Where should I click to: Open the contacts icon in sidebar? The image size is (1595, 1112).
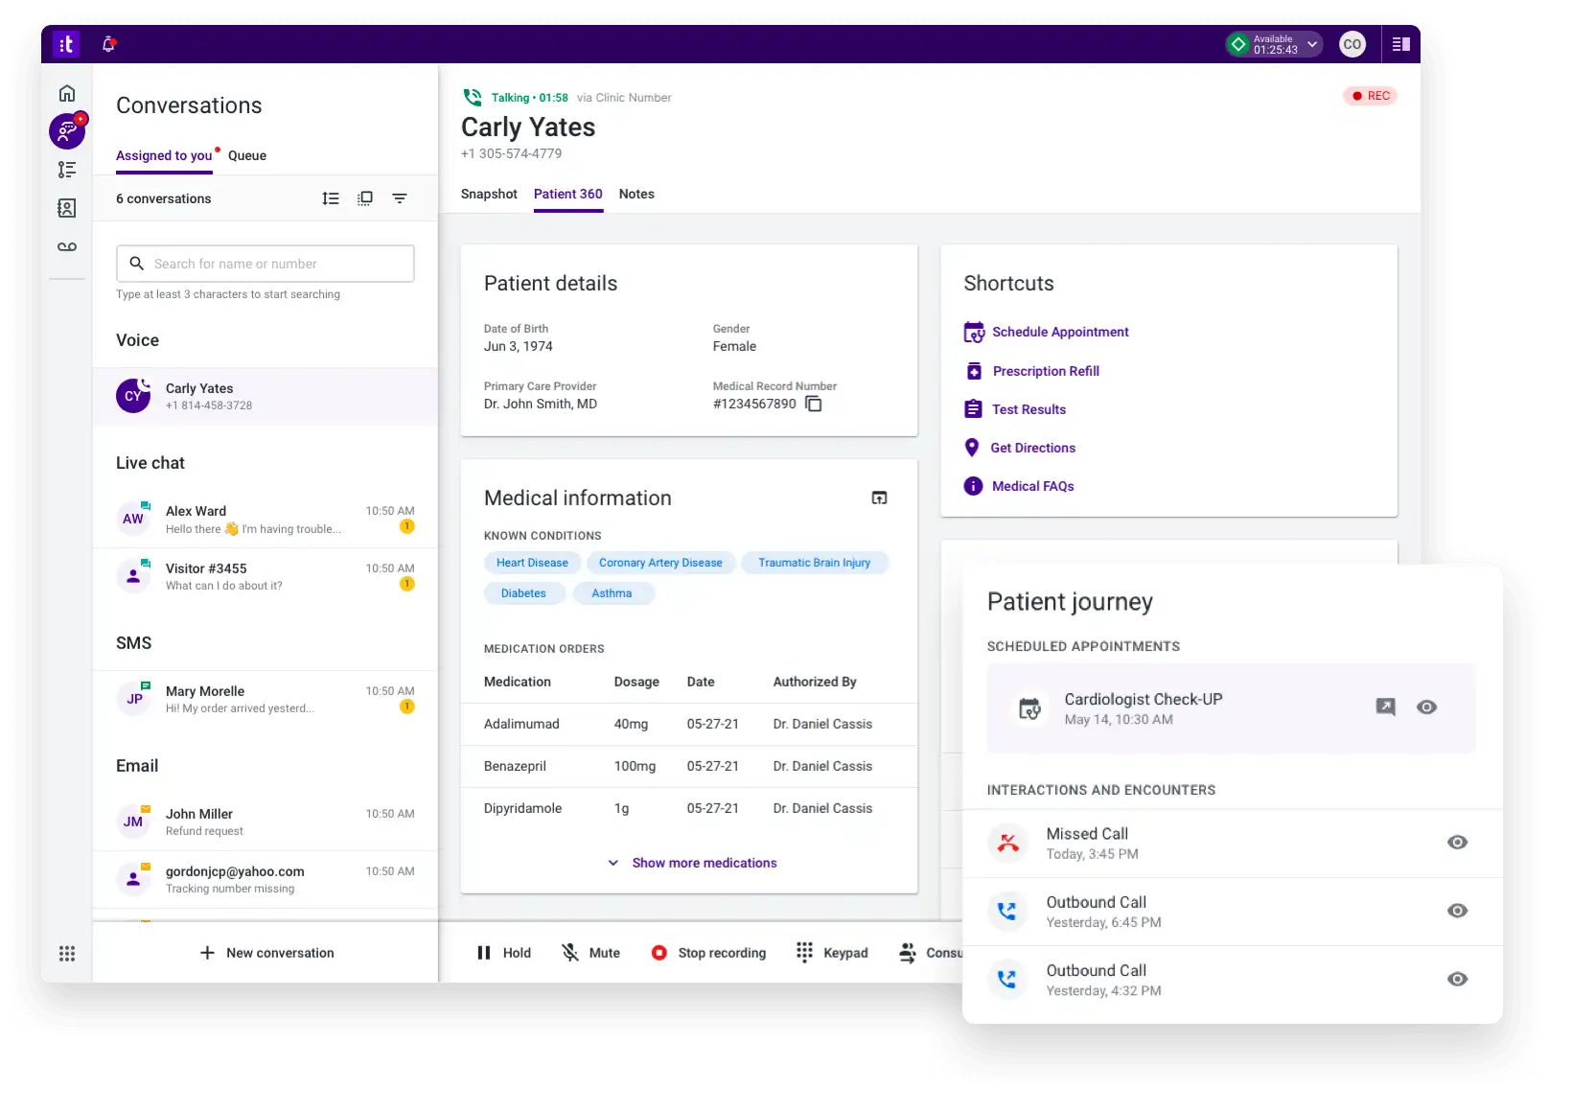click(x=67, y=208)
